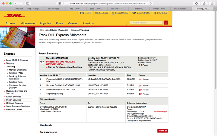
Task: Reload page with address bar refresh icon
Action: coord(151,4)
